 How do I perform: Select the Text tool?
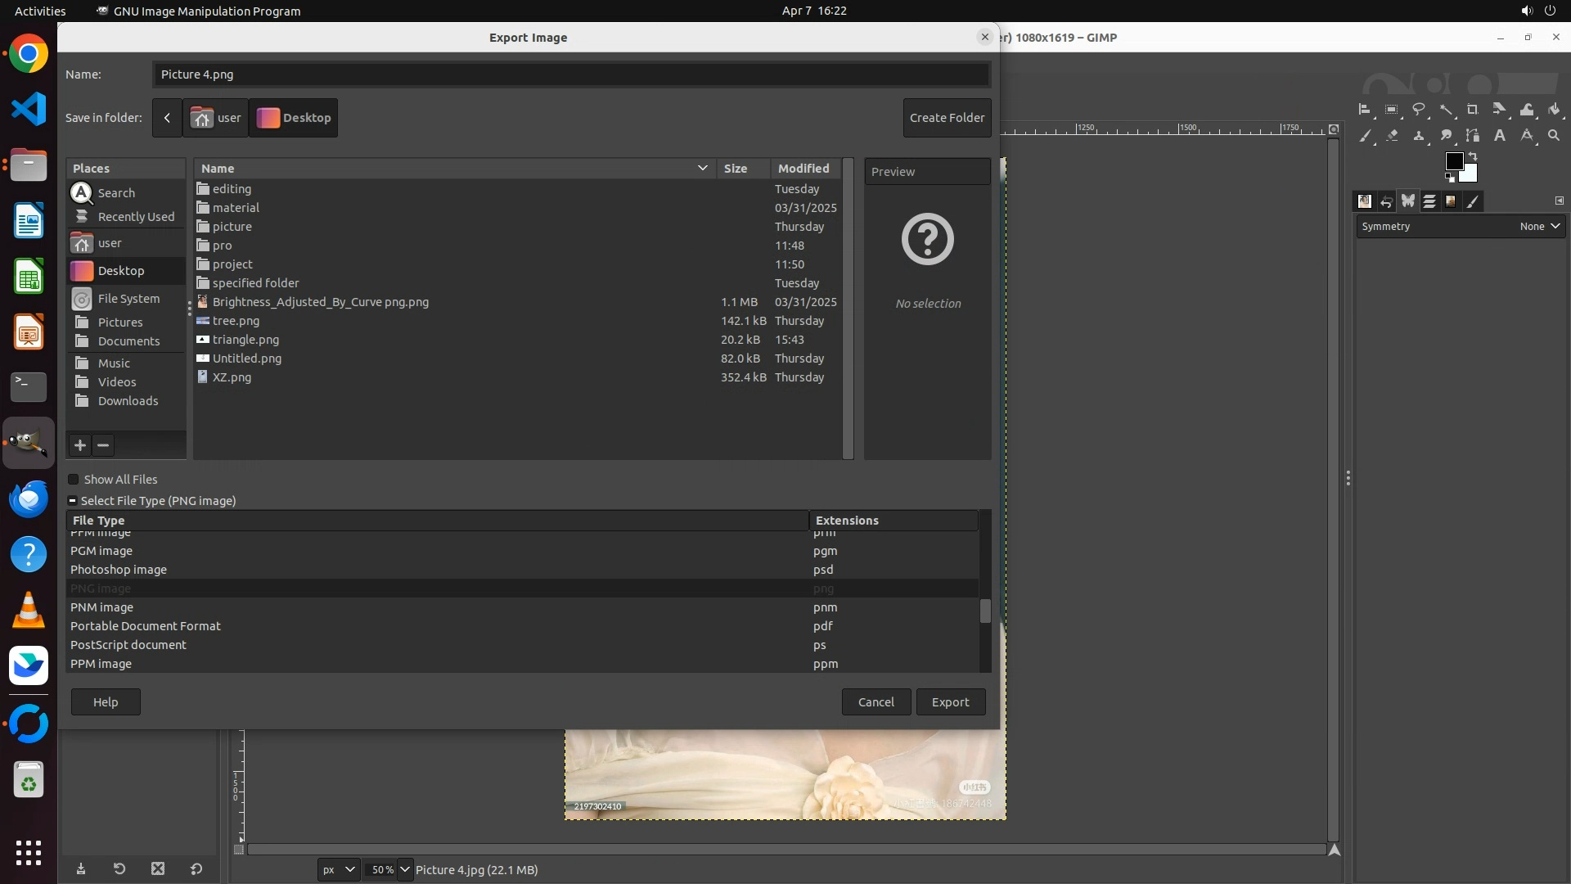(x=1500, y=135)
